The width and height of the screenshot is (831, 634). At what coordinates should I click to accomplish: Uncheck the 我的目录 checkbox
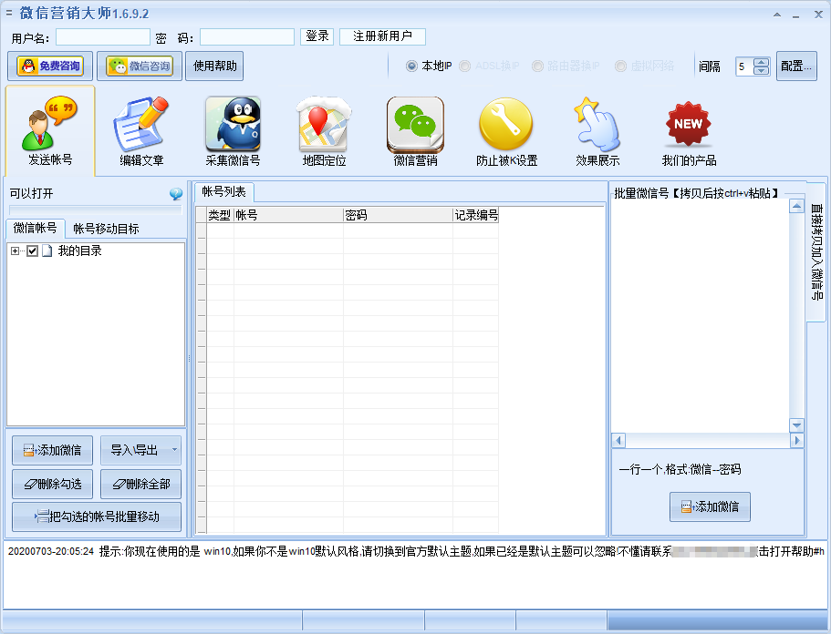click(x=30, y=251)
